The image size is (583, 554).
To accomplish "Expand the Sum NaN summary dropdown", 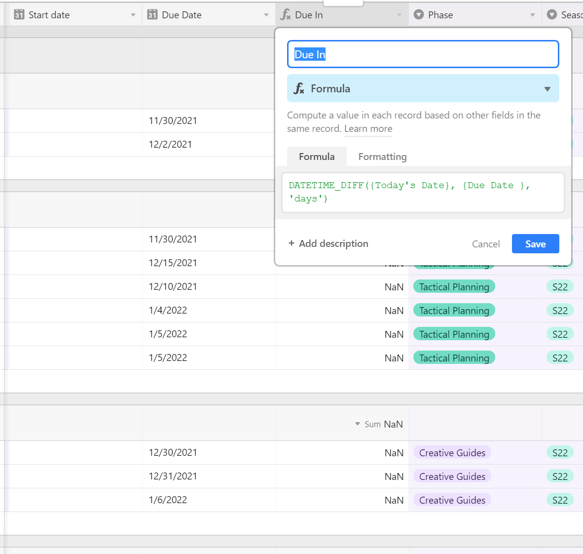I will (357, 424).
